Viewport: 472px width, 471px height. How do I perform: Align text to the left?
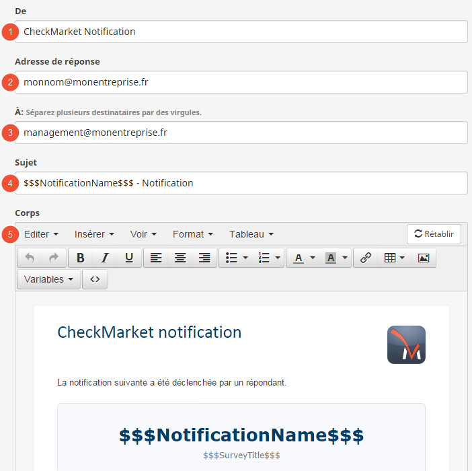pos(156,258)
